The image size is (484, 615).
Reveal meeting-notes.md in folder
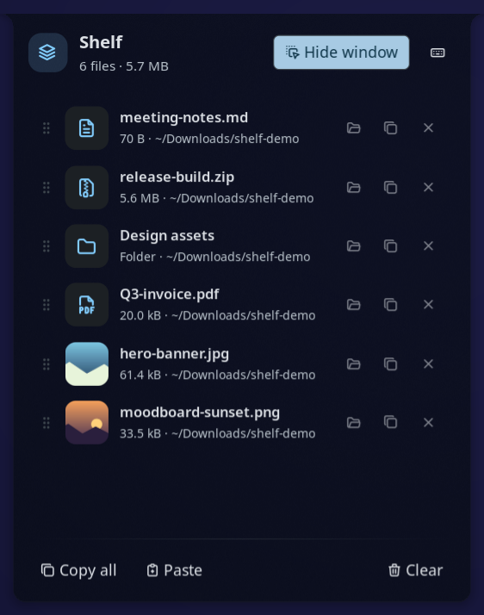(353, 127)
